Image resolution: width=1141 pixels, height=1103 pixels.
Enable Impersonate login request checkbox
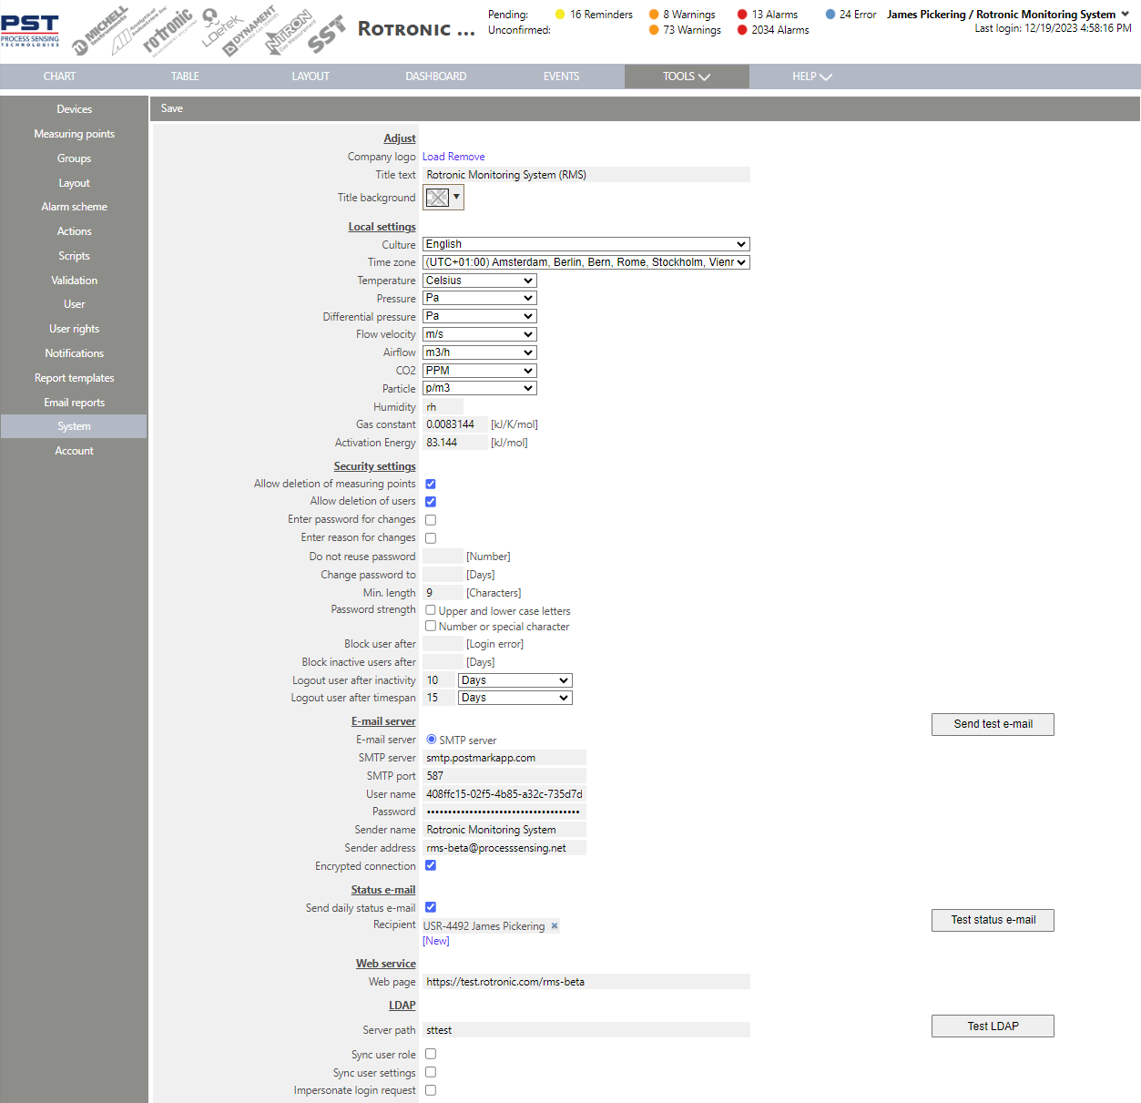(x=431, y=1090)
